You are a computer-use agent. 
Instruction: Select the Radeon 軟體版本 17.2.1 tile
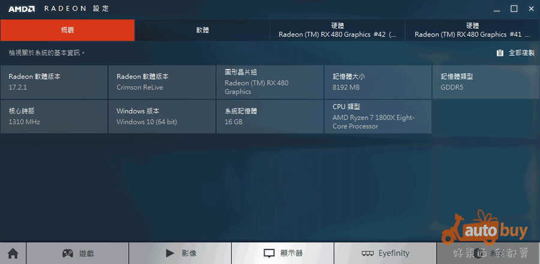[x=54, y=82]
